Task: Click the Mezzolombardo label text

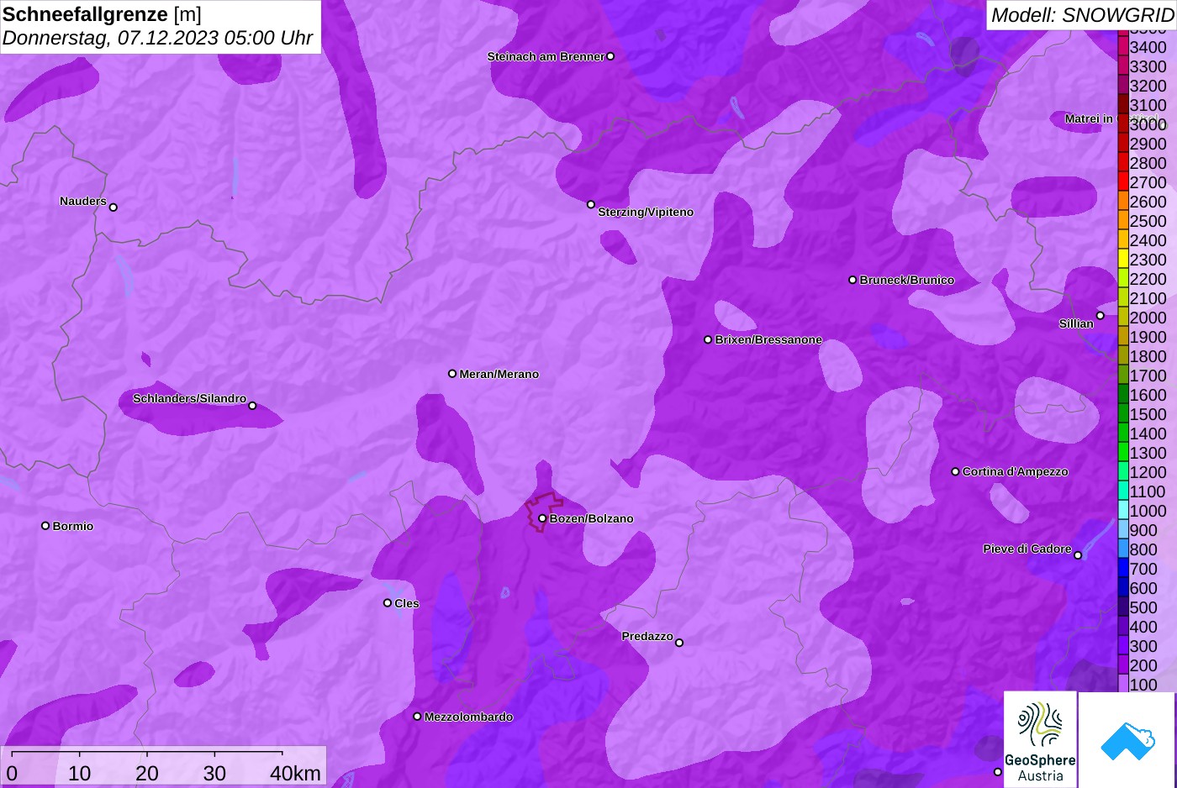Action: [468, 717]
